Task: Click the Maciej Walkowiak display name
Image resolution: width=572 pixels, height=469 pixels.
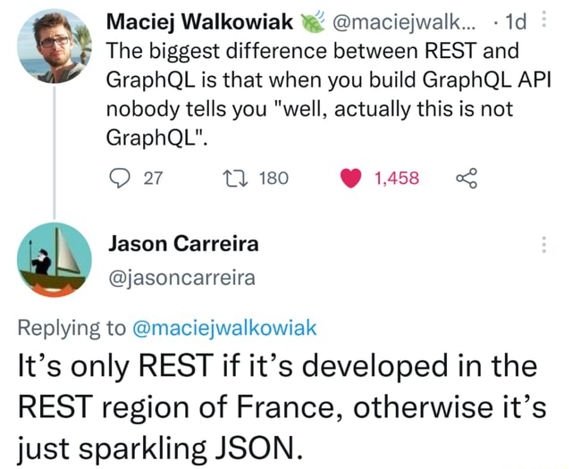Action: (x=200, y=21)
